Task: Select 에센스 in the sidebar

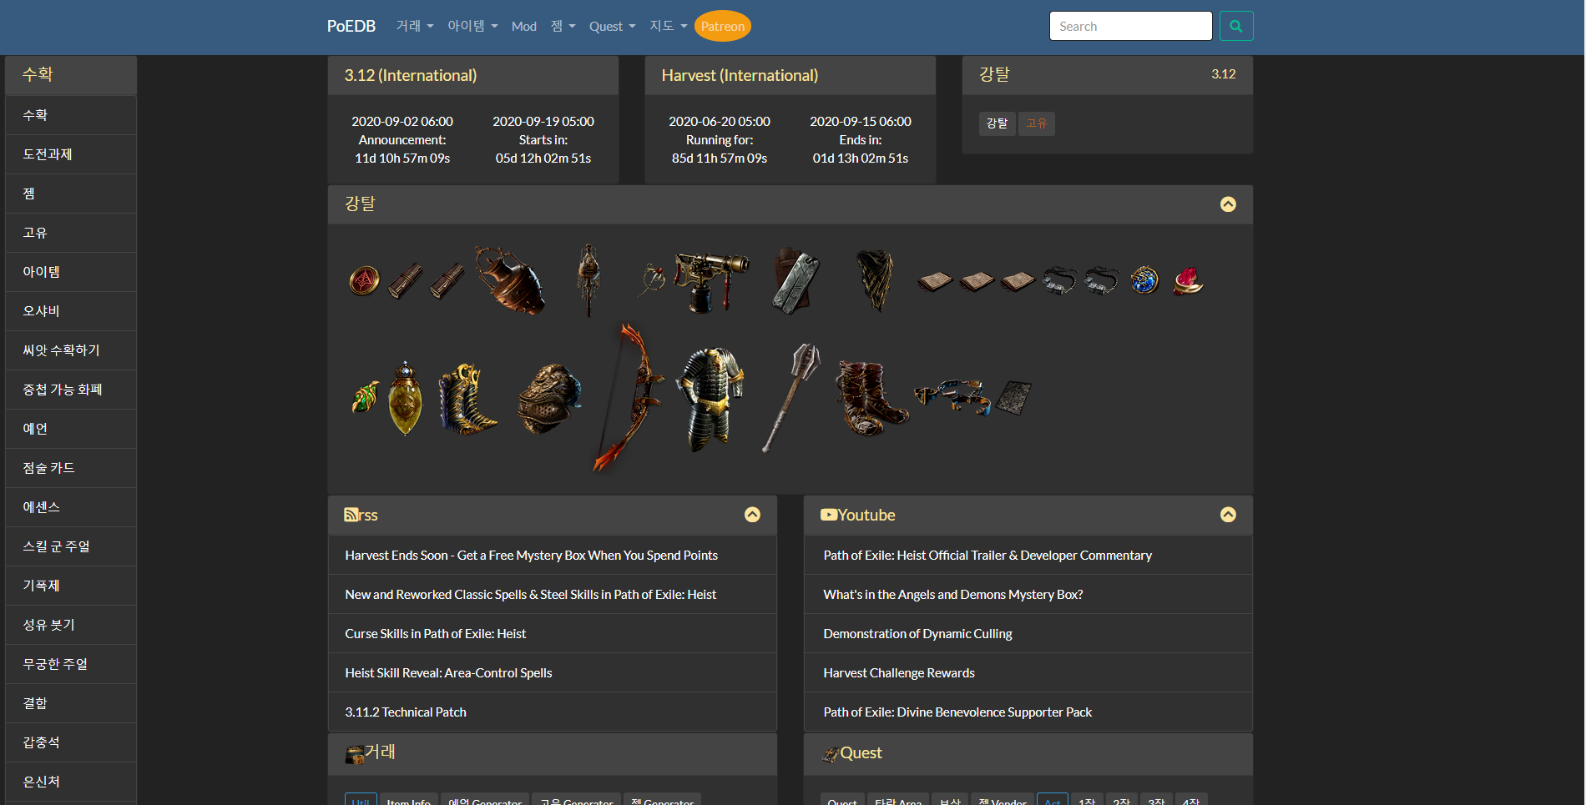Action: [71, 507]
